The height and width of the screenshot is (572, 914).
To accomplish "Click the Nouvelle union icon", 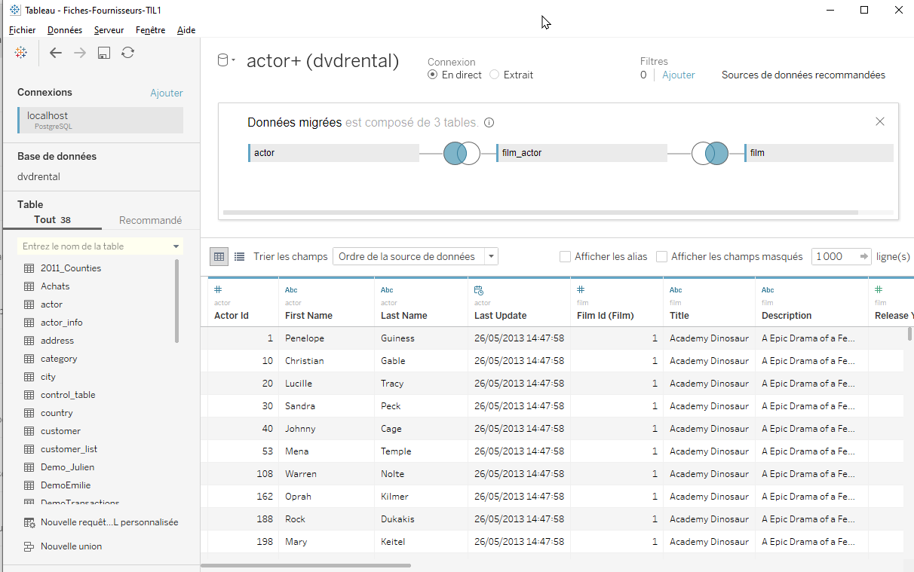I will (x=29, y=546).
